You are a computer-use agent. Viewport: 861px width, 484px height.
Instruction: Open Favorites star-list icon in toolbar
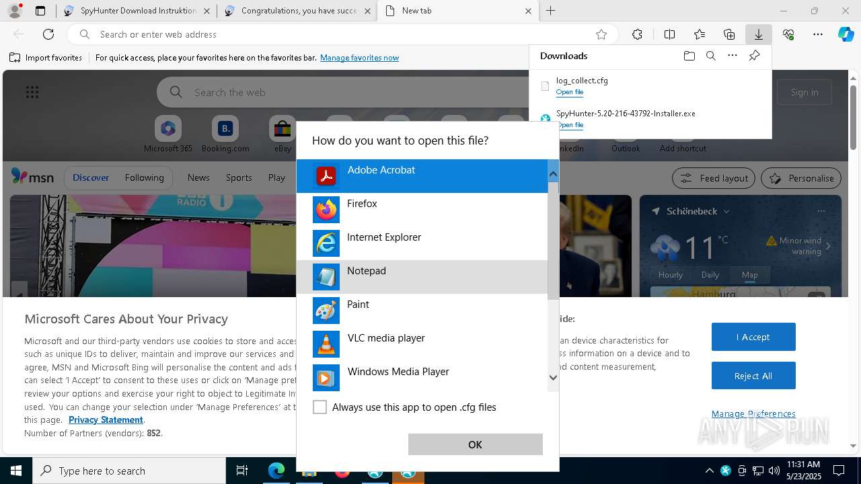coord(700,34)
